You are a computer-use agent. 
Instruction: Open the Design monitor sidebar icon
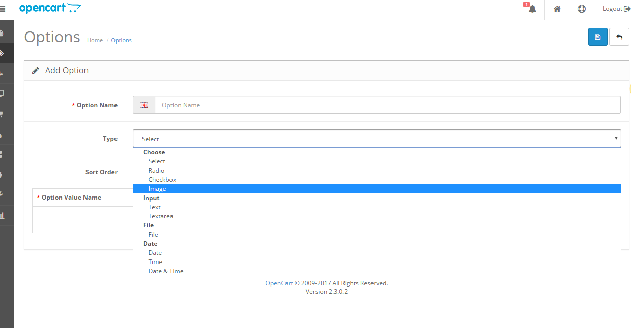pos(2,93)
